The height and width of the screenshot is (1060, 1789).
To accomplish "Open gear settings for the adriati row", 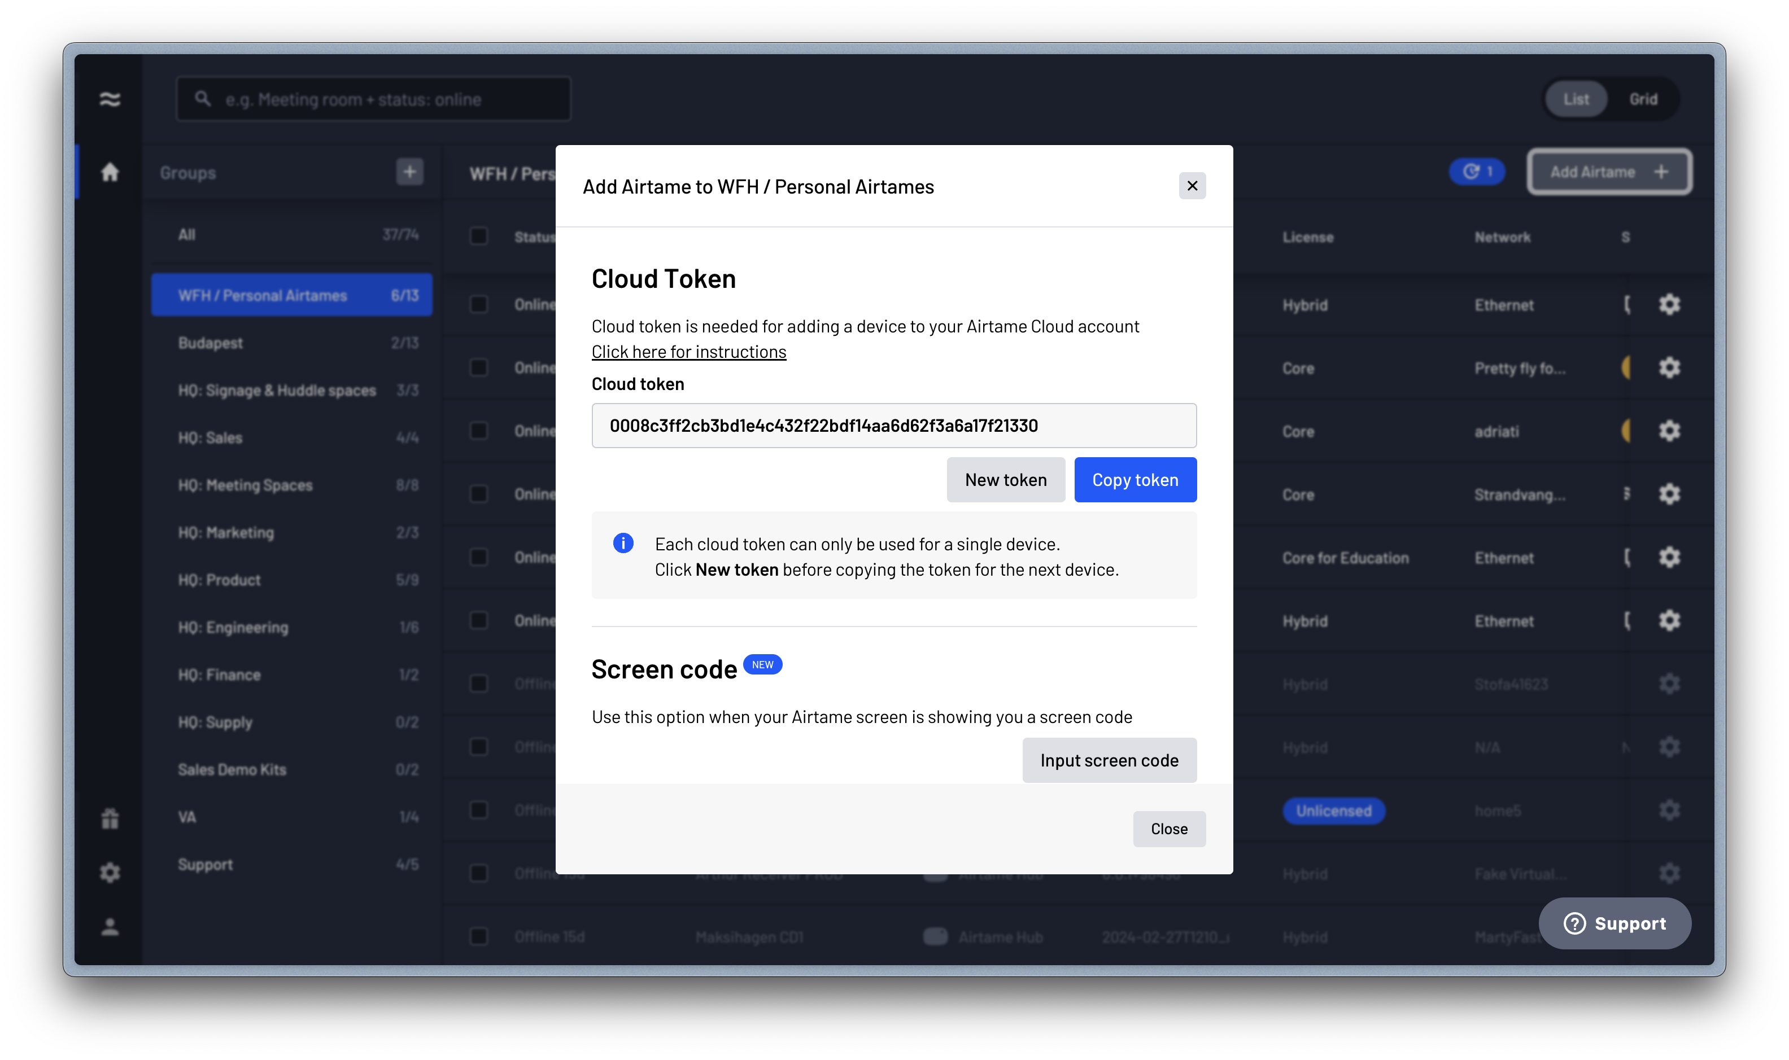I will click(x=1669, y=431).
